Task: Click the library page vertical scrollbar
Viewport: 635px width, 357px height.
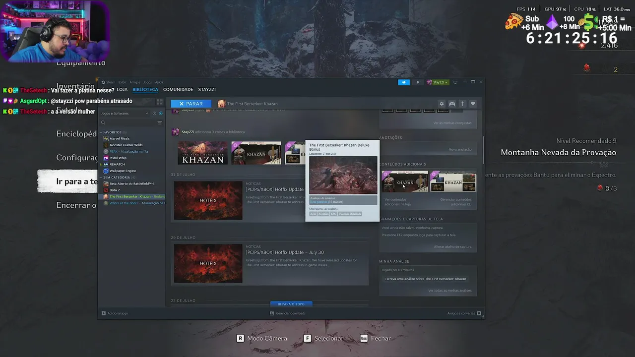Action: 483,151
